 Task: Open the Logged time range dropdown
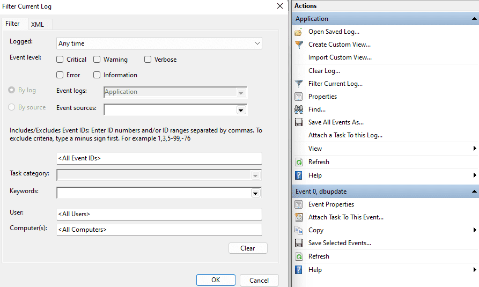159,43
